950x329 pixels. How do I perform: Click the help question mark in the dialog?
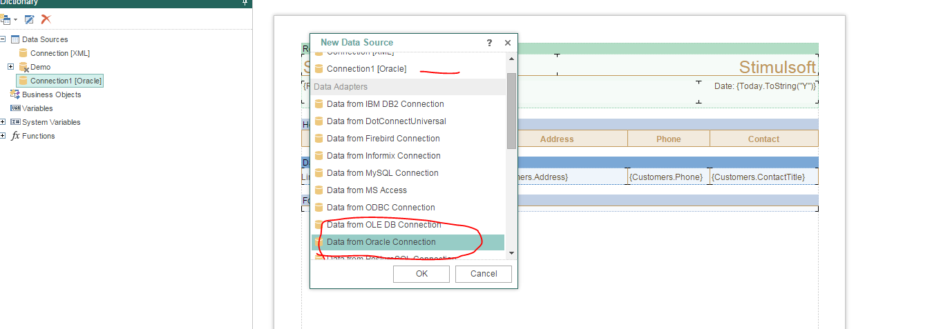pos(490,42)
